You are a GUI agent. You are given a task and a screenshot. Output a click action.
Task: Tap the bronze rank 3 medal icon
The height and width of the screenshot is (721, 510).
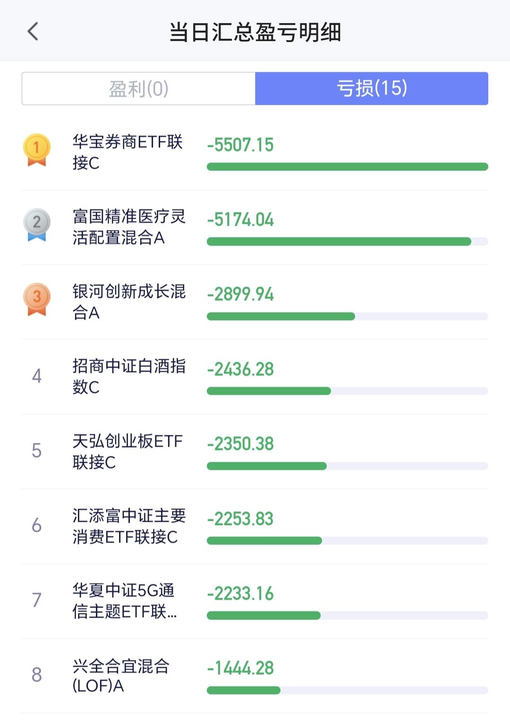tap(37, 299)
